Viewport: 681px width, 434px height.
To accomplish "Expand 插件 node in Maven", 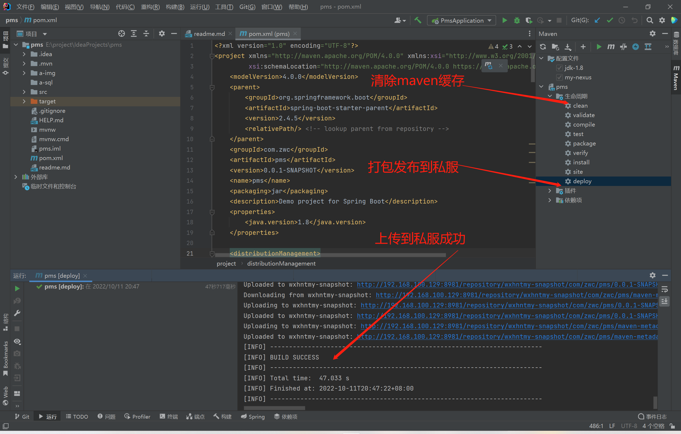I will pyautogui.click(x=549, y=191).
